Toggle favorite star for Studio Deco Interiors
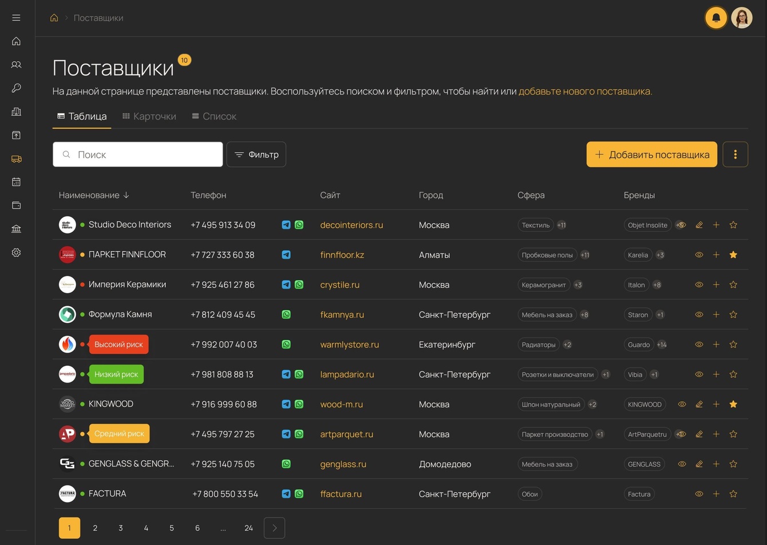 point(733,225)
